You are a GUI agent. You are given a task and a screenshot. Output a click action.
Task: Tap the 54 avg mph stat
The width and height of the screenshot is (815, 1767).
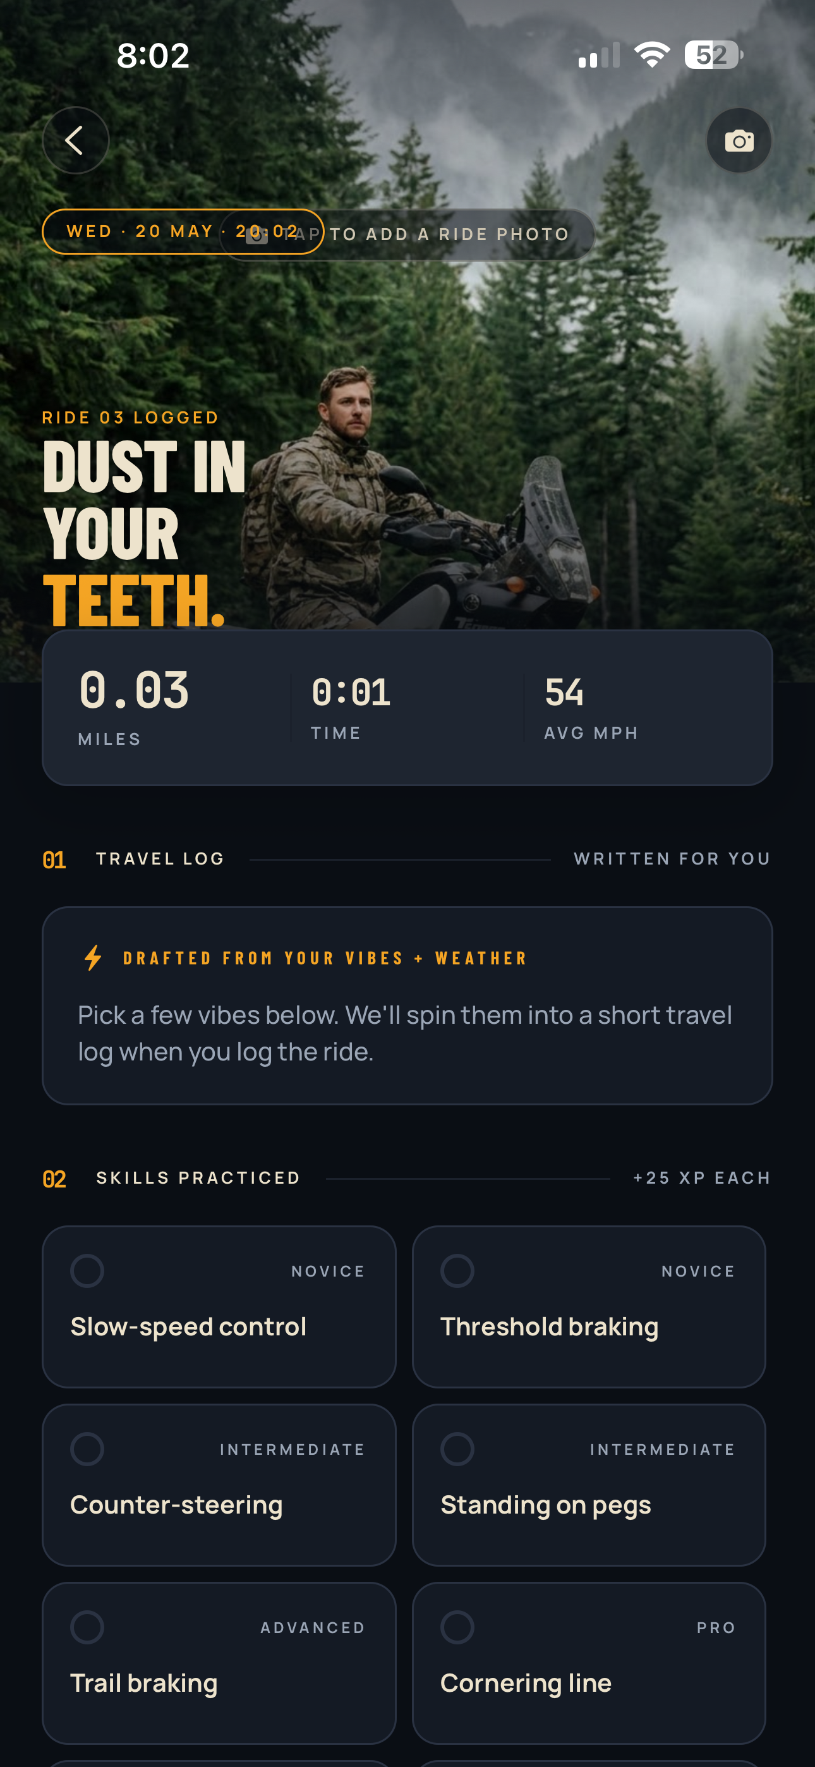591,707
